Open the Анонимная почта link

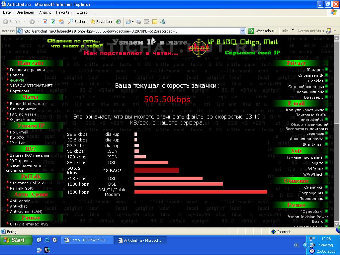(306, 139)
